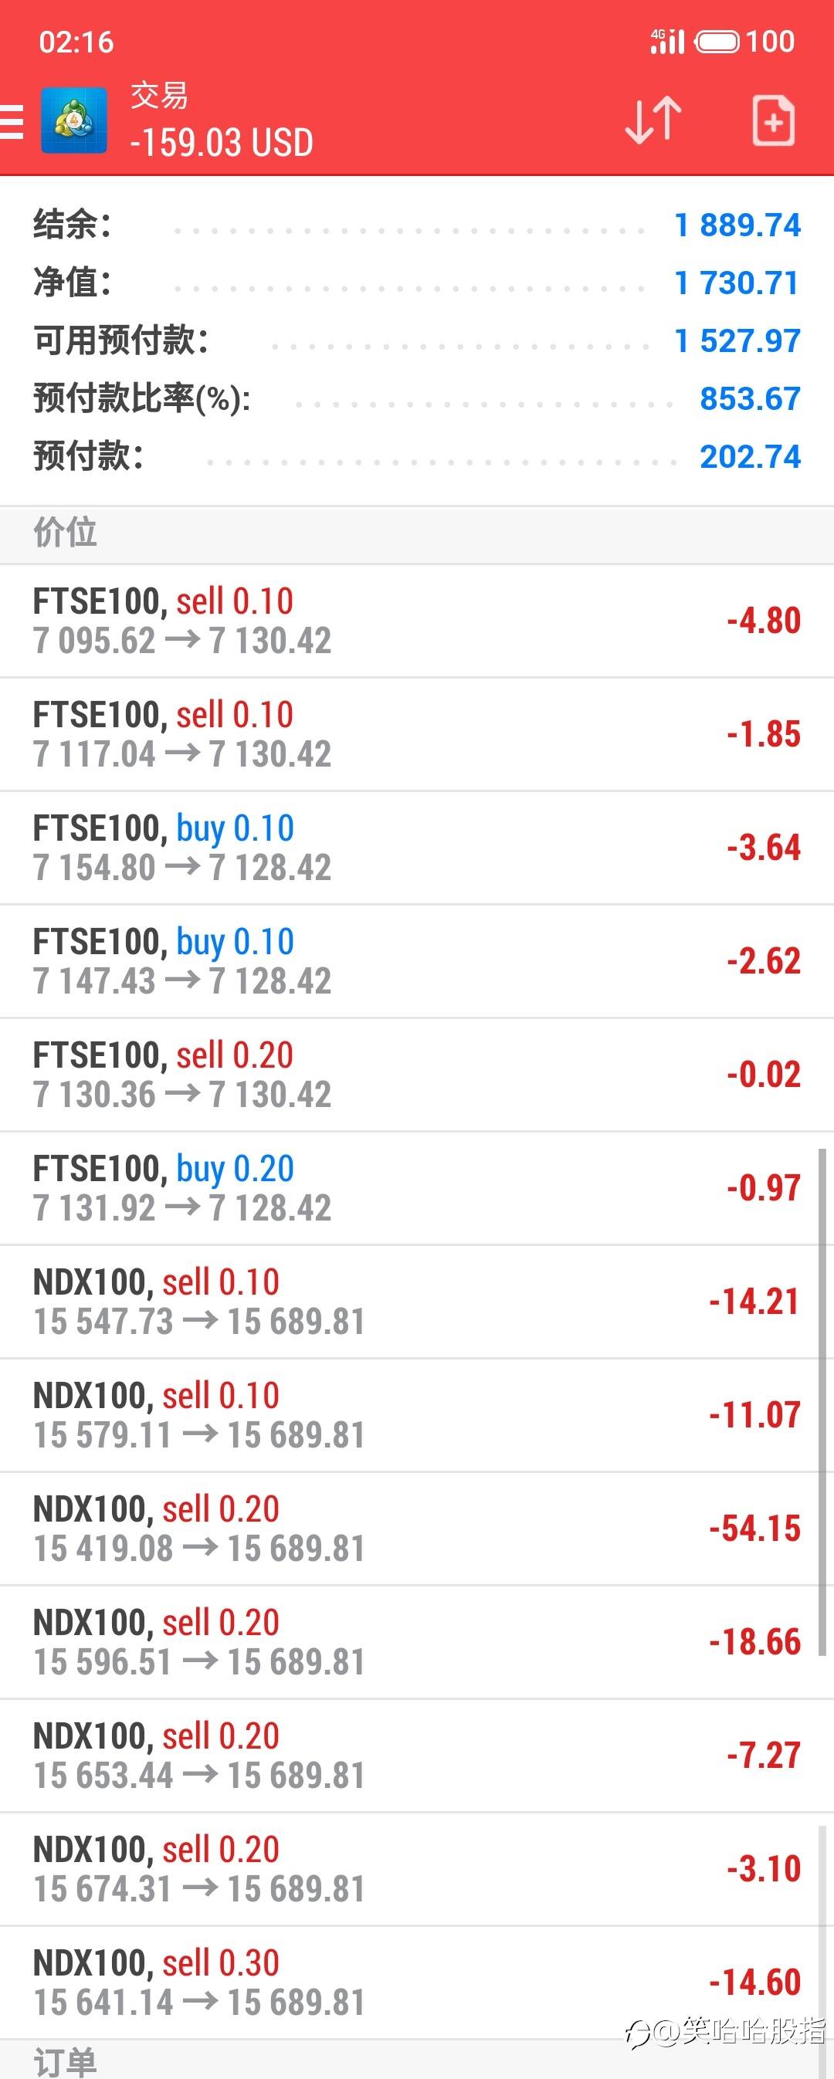Open FTSE100 buy 0.20 at 7 131.92
Viewport: 834px width, 2079px height.
tap(416, 1188)
